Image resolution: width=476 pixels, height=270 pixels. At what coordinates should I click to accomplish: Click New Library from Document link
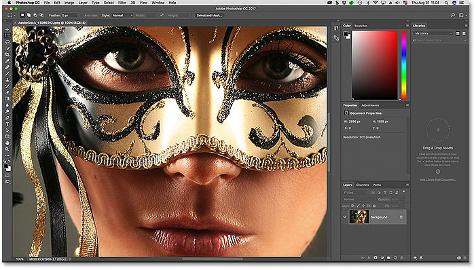click(438, 180)
